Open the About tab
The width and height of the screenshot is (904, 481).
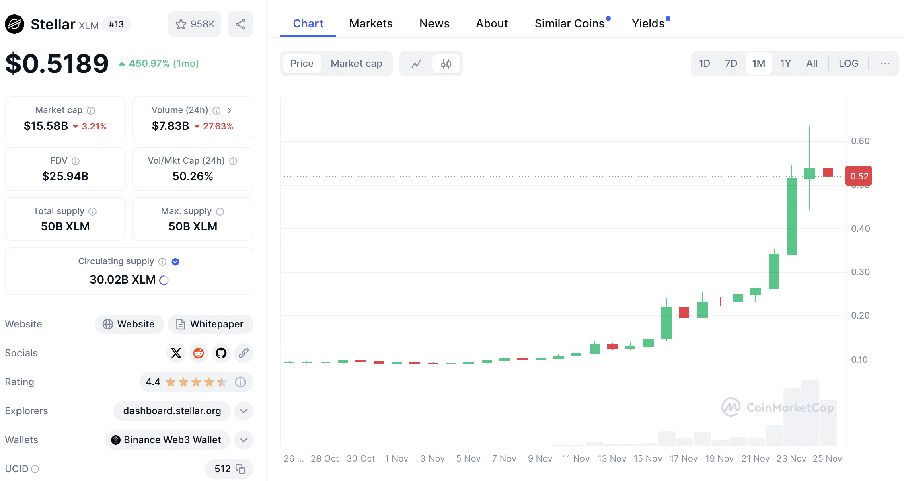(492, 23)
